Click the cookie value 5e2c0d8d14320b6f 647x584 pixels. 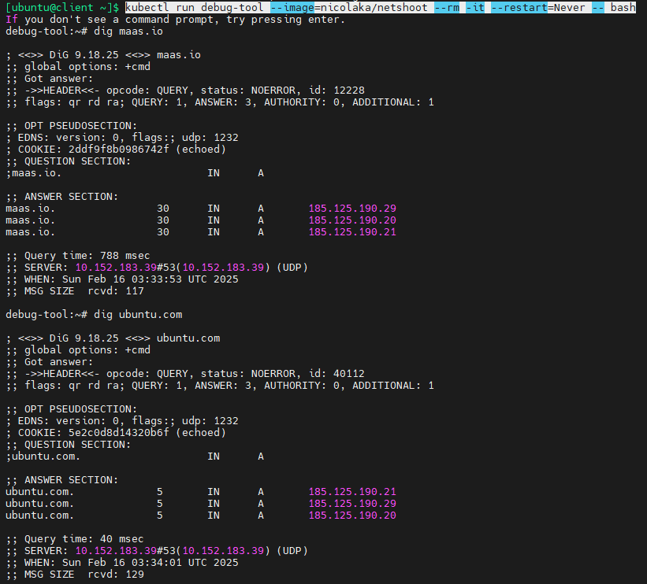point(119,432)
